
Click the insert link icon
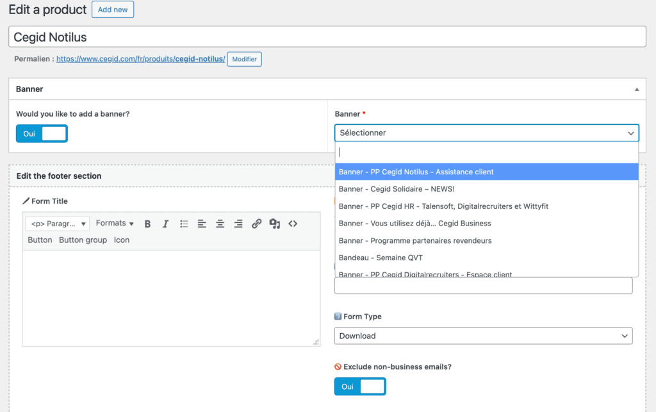[256, 224]
